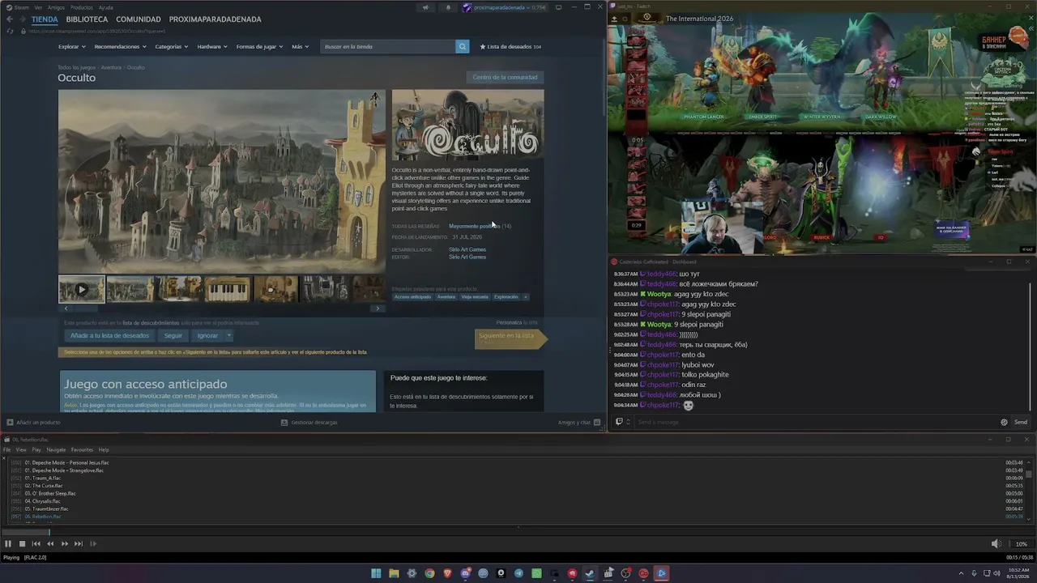This screenshot has height=583, width=1037.
Task: Switch to the COMUNIDAD tab
Action: click(139, 19)
